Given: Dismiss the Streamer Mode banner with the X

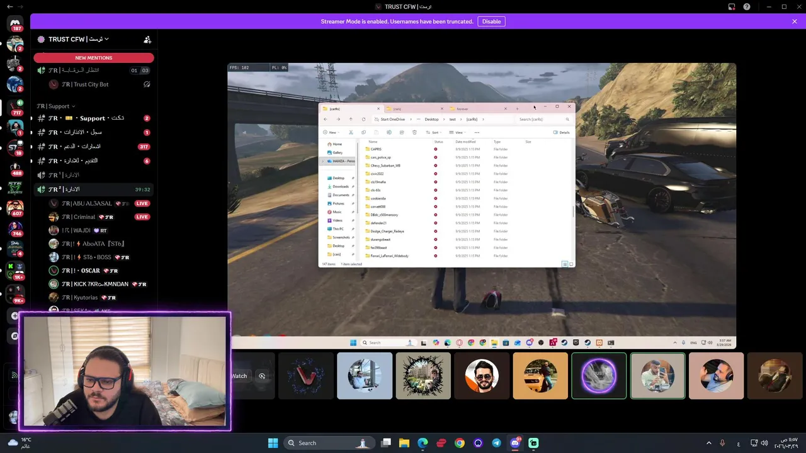Looking at the screenshot, I should pyautogui.click(x=795, y=21).
